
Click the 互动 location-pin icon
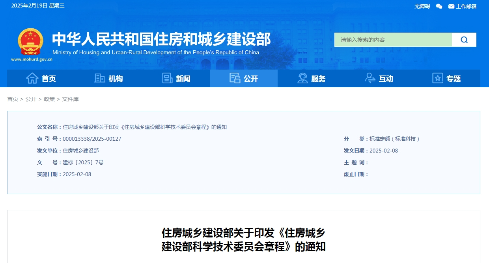click(x=370, y=78)
